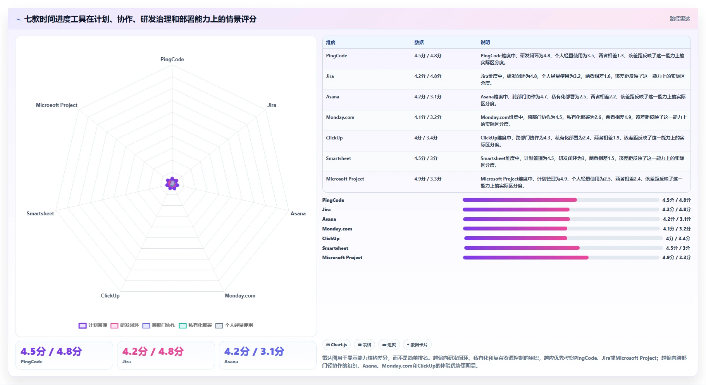Click the table value 4.5分 / 3分
This screenshot has width=706, height=385.
[426, 158]
